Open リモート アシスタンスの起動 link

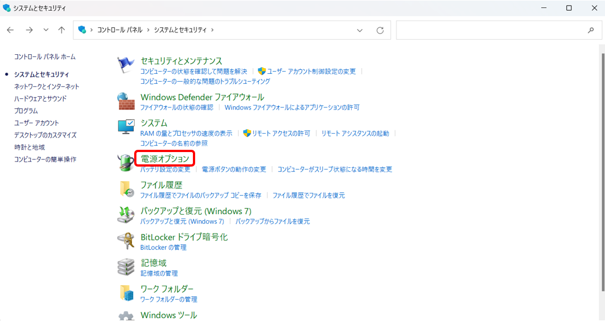pos(356,134)
